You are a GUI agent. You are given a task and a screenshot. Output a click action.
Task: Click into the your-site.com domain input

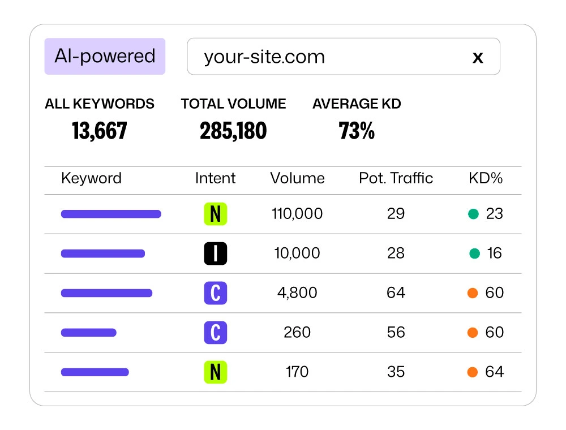click(328, 57)
